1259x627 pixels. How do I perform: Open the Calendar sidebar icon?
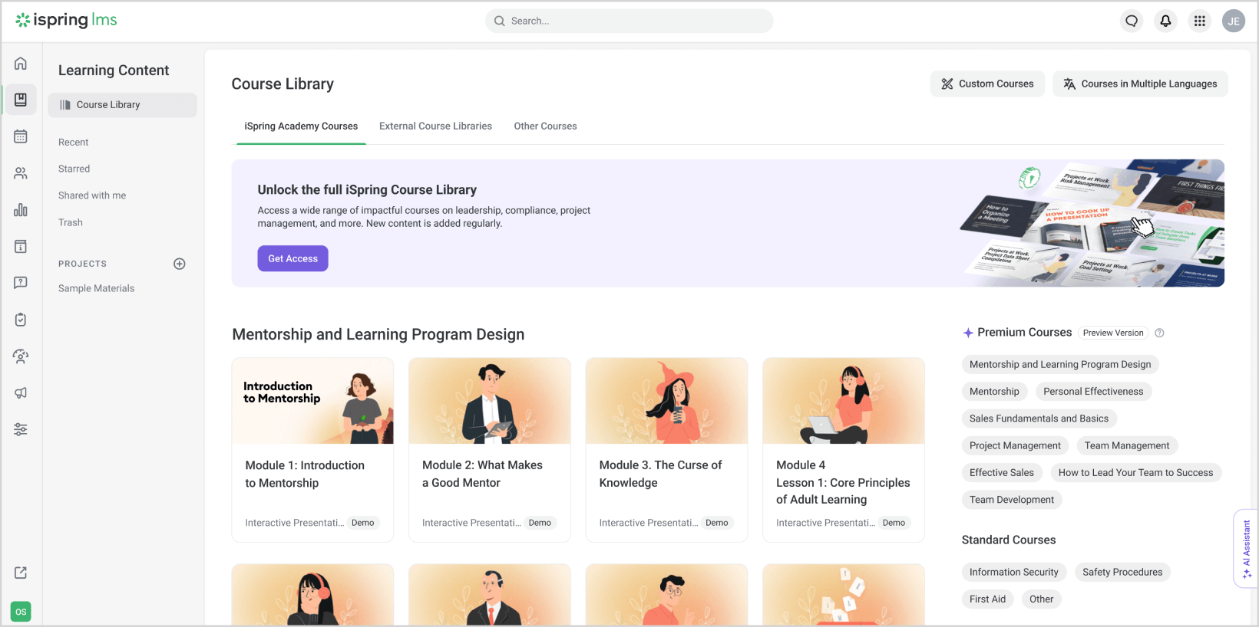click(21, 136)
